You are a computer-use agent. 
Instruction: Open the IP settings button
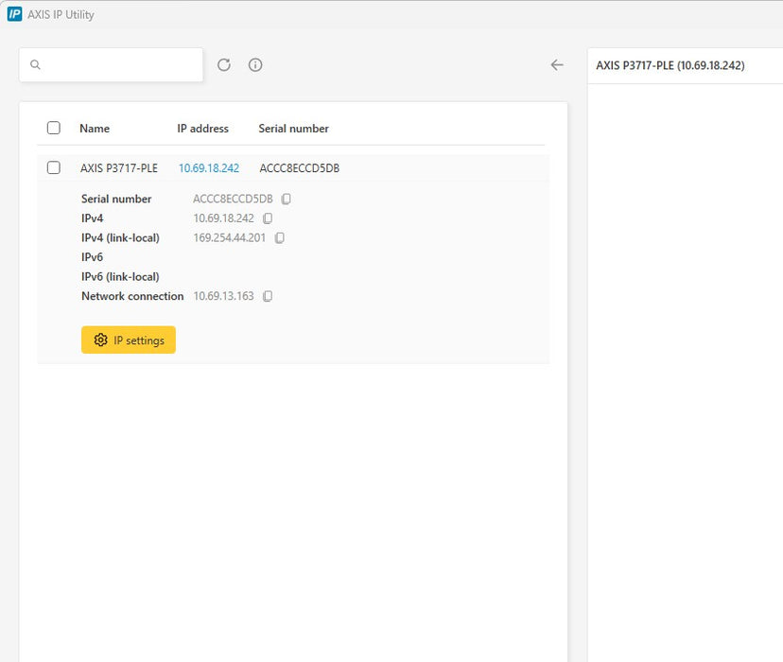click(x=129, y=340)
